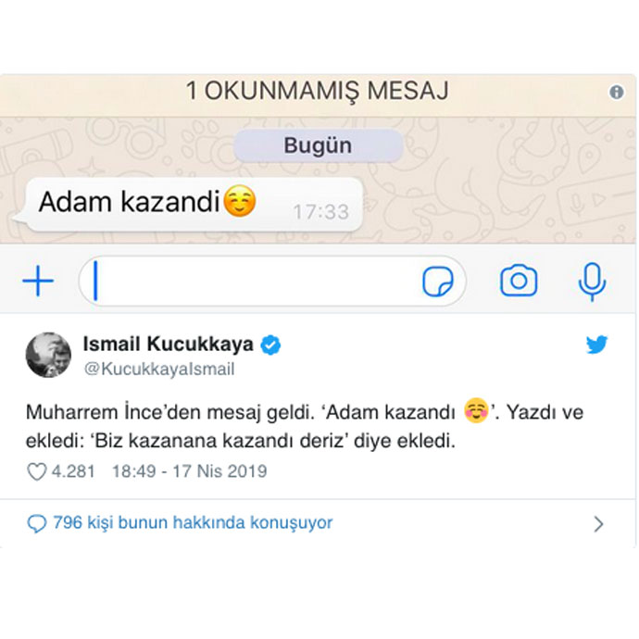
Task: Open tweet timestamp 18:49 - 17 Nis 2019
Action: tap(190, 471)
